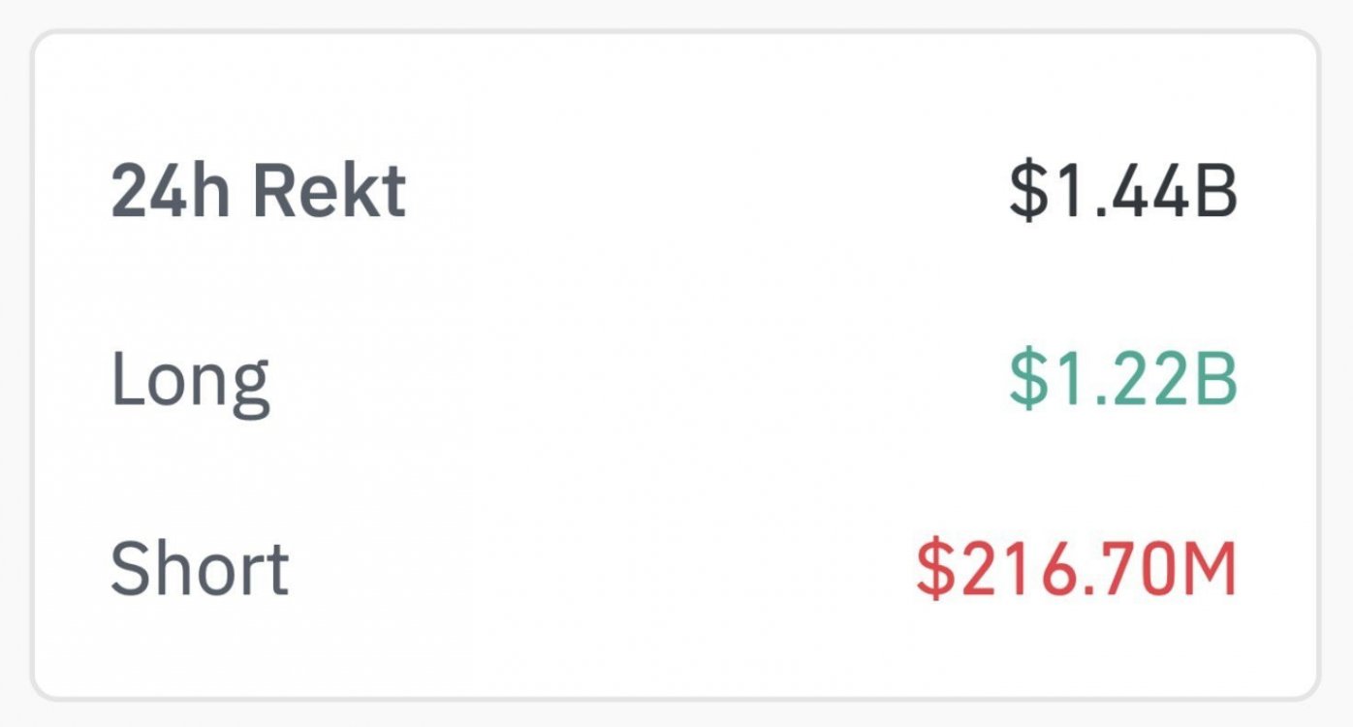Screen dimensions: 1353x727
Task: Click the dollar sign of the $1.44B total
Action: 1027,191
